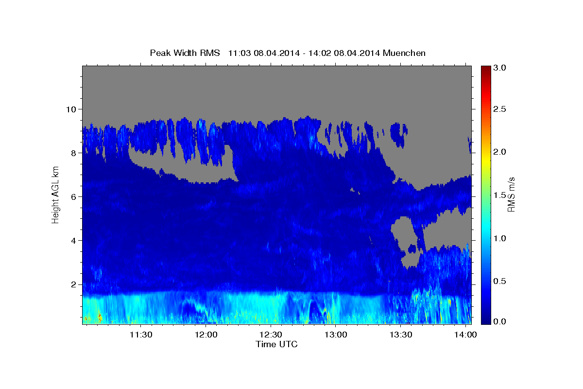Click the colorbar value '2.5'
This screenshot has height=389, width=583.
click(501, 109)
